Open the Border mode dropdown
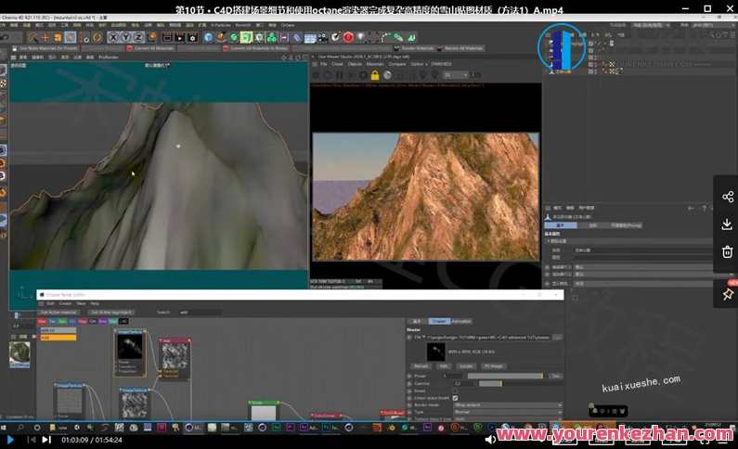Image resolution: width=738 pixels, height=449 pixels. [x=507, y=405]
